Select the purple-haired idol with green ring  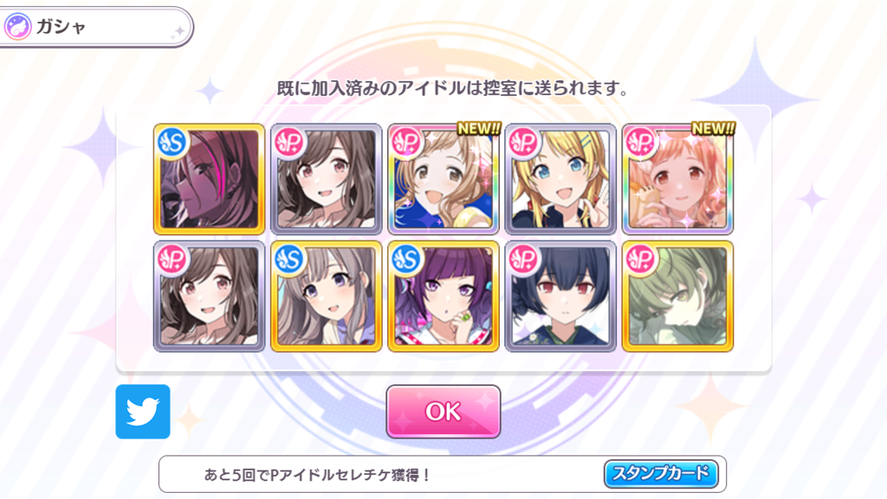pos(443,297)
